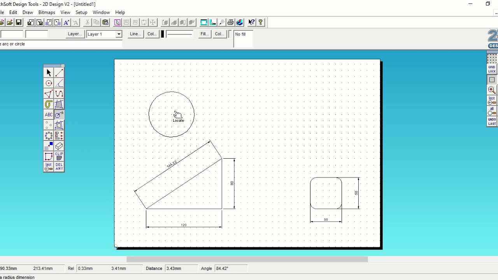This screenshot has width=498, height=280.
Task: Click the Layer... button
Action: pos(75,34)
